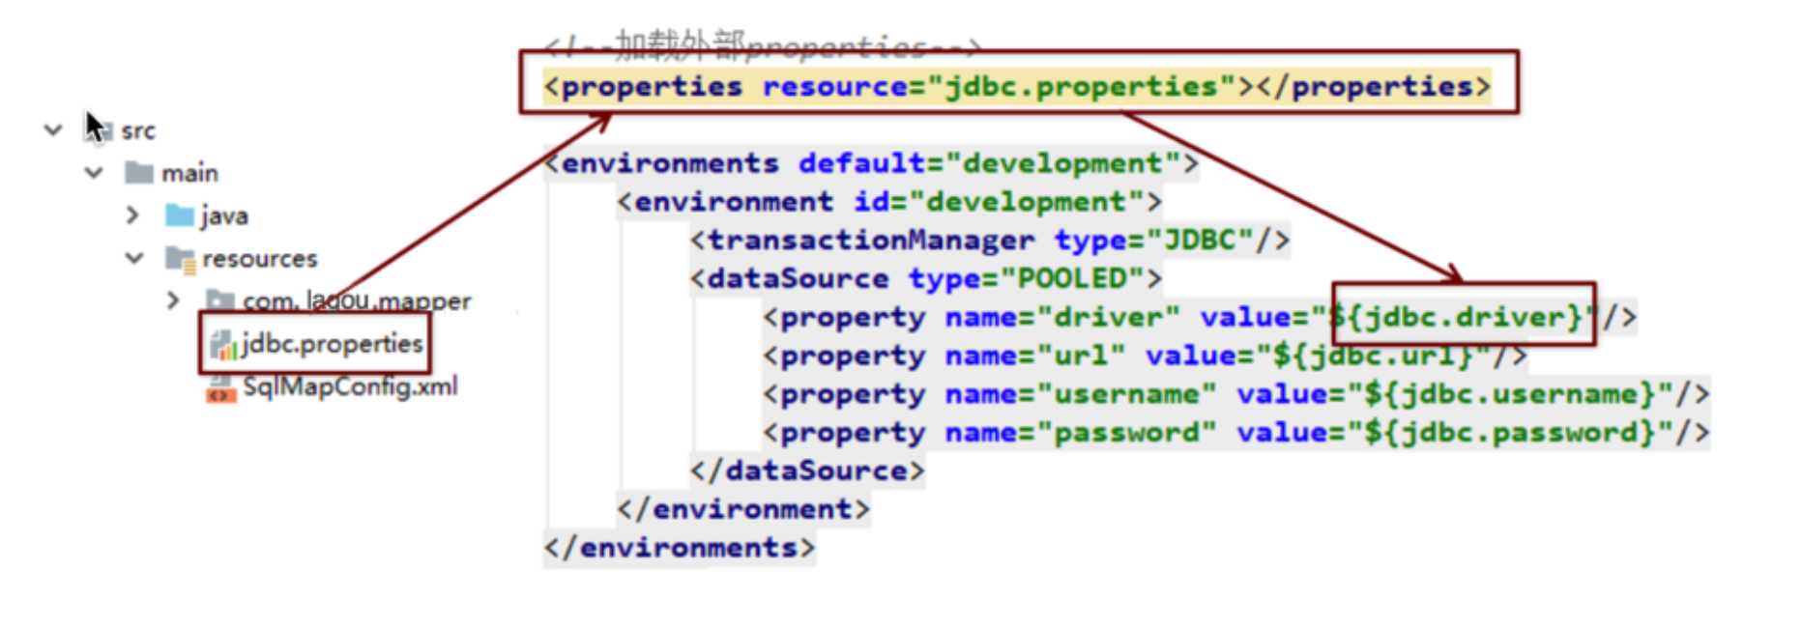Image resolution: width=1802 pixels, height=628 pixels.
Task: Click the environment id="development" line
Action: click(888, 201)
